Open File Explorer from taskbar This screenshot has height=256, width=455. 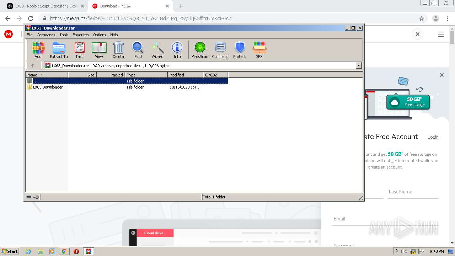[40, 251]
